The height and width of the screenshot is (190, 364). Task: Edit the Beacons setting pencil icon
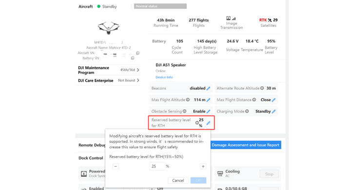pos(208,88)
